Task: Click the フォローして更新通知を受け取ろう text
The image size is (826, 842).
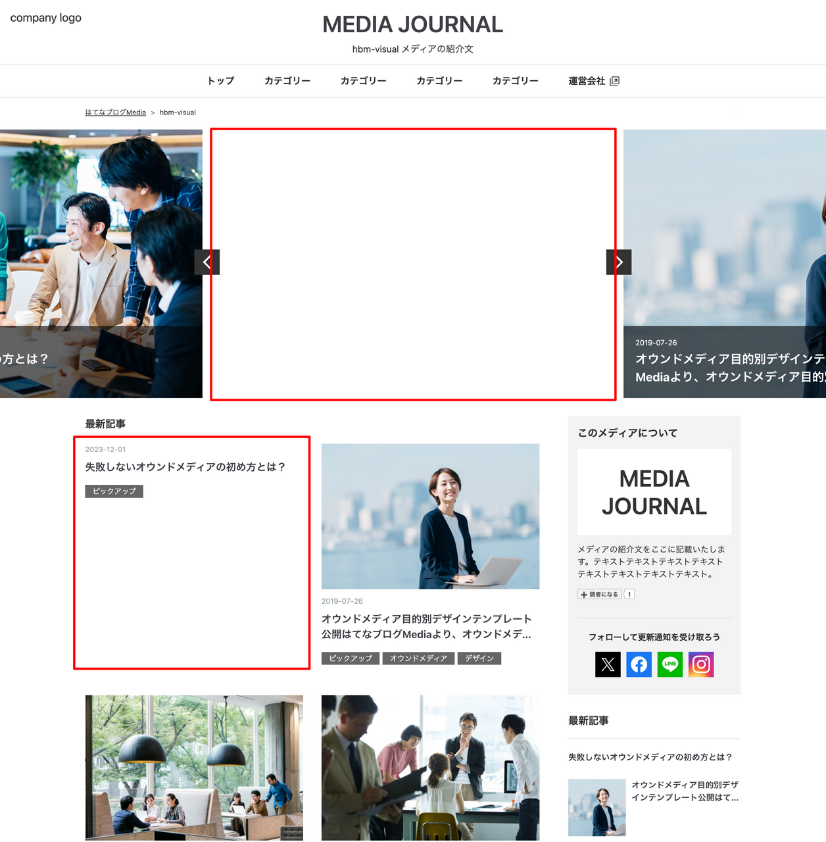Action: pos(654,637)
